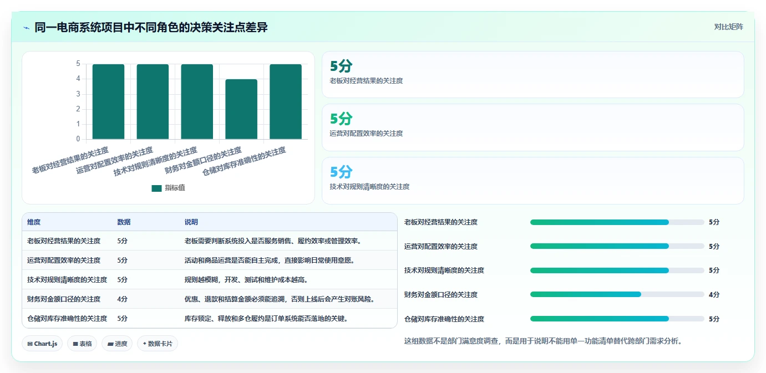766x373 pixels.
Task: Click the 数据卡片 tag chip
Action: pyautogui.click(x=158, y=344)
